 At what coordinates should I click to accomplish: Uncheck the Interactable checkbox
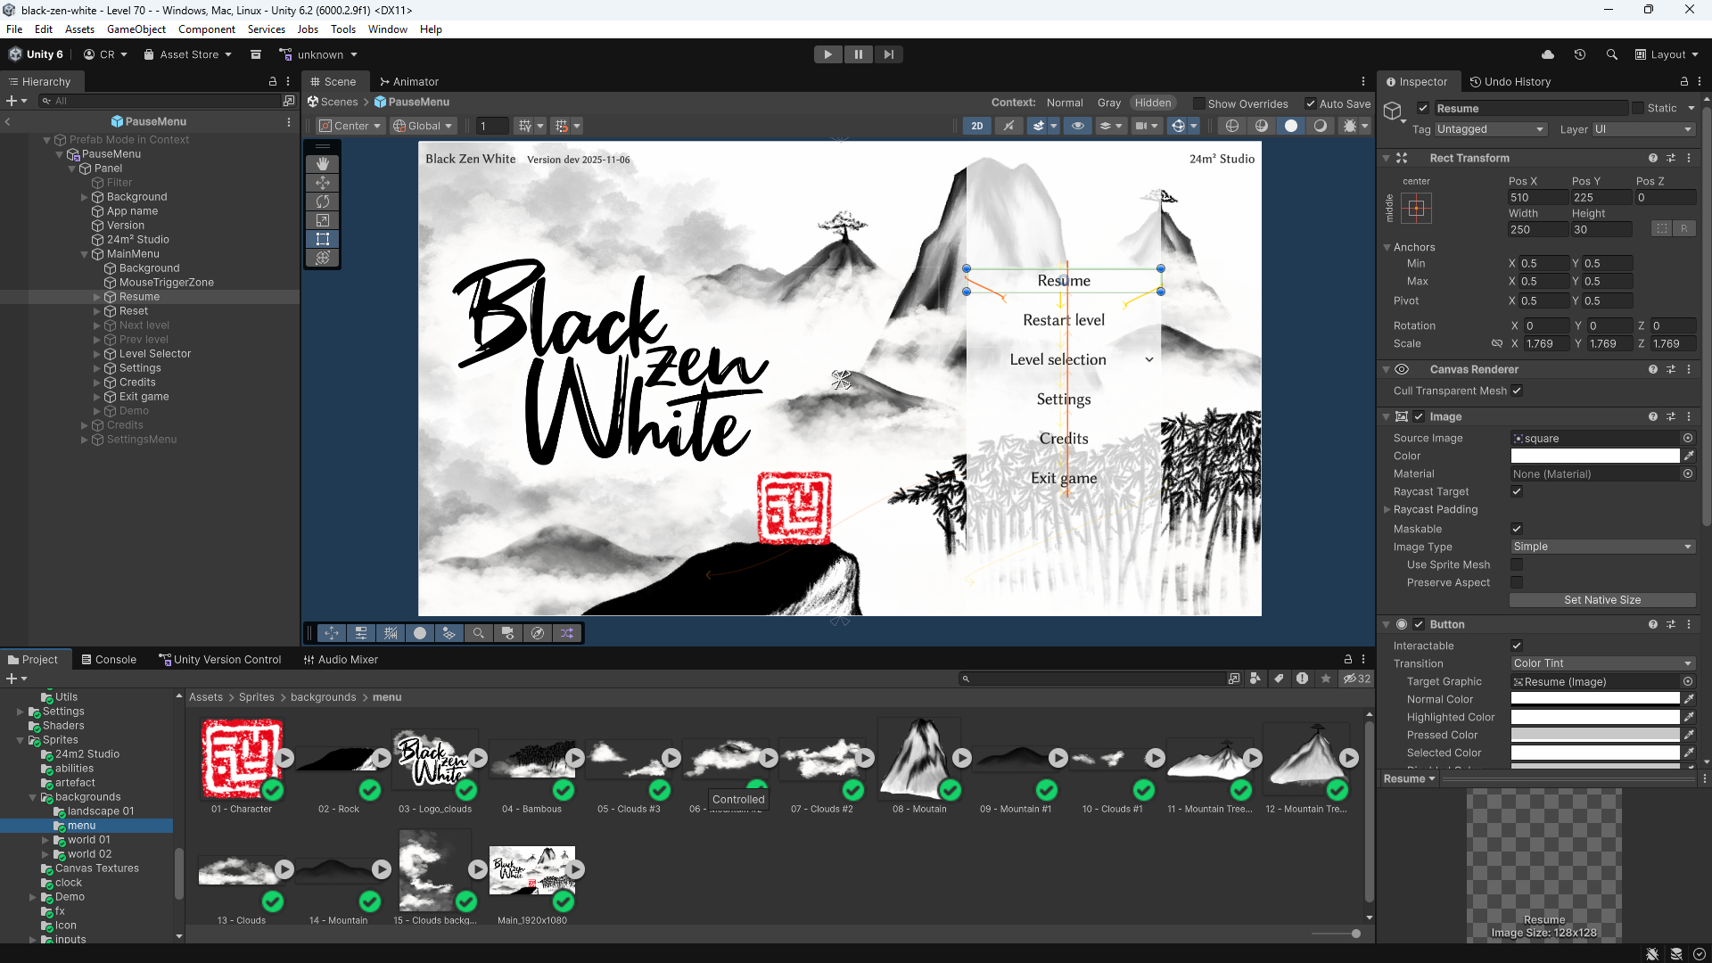pyautogui.click(x=1517, y=646)
